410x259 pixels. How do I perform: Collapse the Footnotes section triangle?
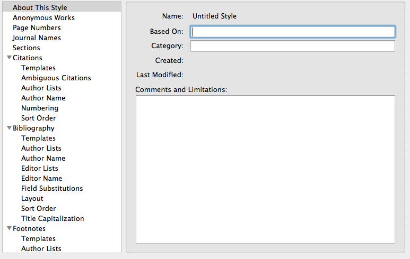pos(9,228)
